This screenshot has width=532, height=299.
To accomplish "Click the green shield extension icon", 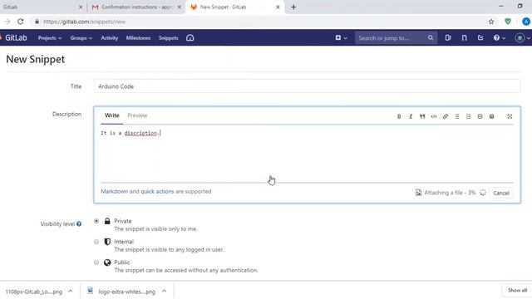I will [508, 22].
